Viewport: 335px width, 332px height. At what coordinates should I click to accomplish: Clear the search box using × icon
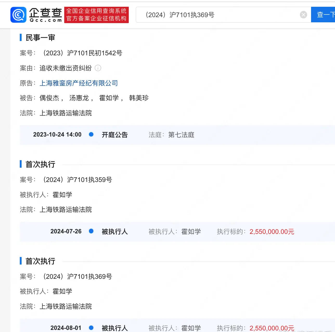[303, 15]
